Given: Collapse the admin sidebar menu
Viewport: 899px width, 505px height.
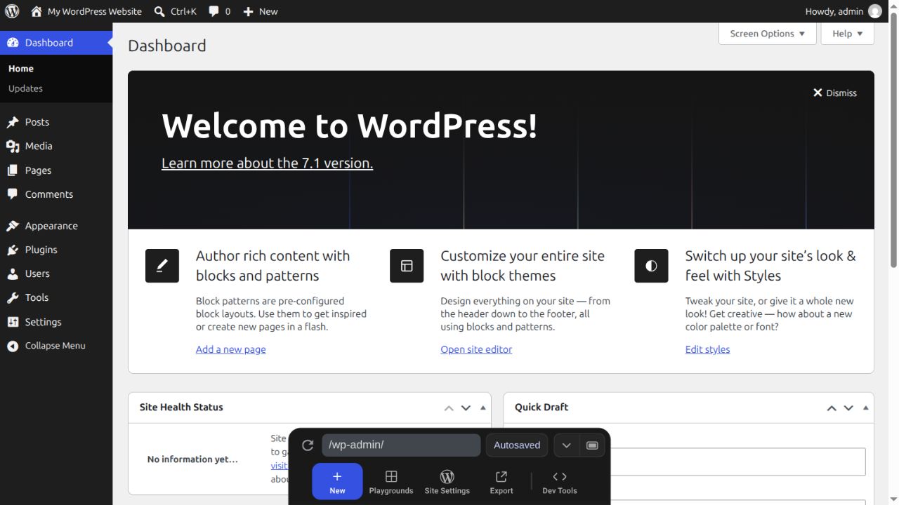Looking at the screenshot, I should [56, 346].
